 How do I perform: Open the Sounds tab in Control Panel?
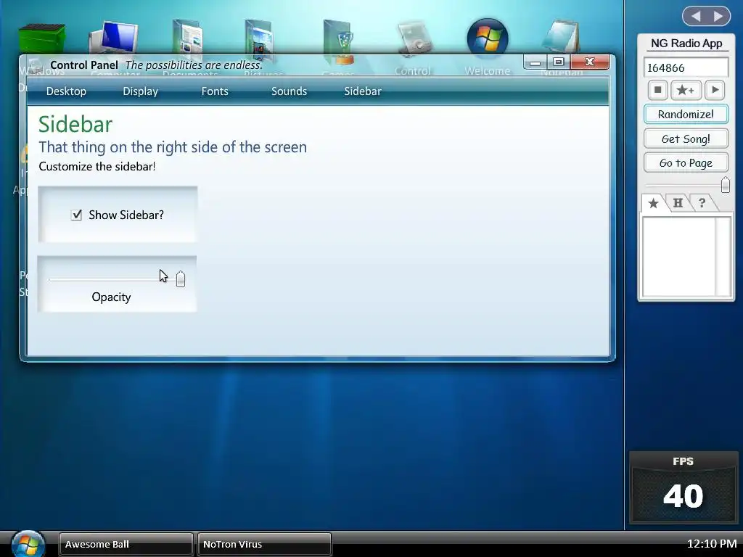tap(289, 91)
